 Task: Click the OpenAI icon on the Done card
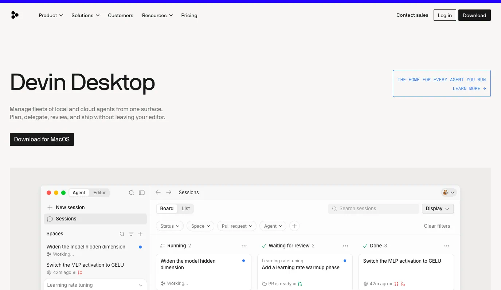366,284
